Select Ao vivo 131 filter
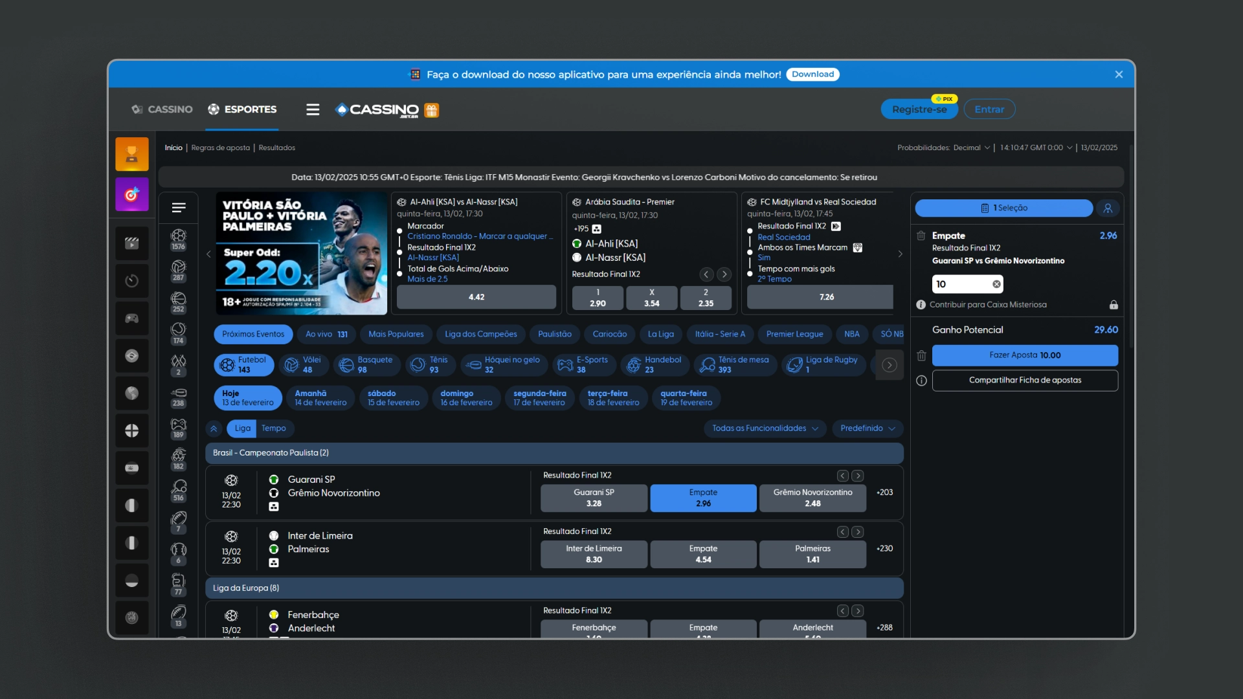This screenshot has width=1243, height=699. coord(326,335)
